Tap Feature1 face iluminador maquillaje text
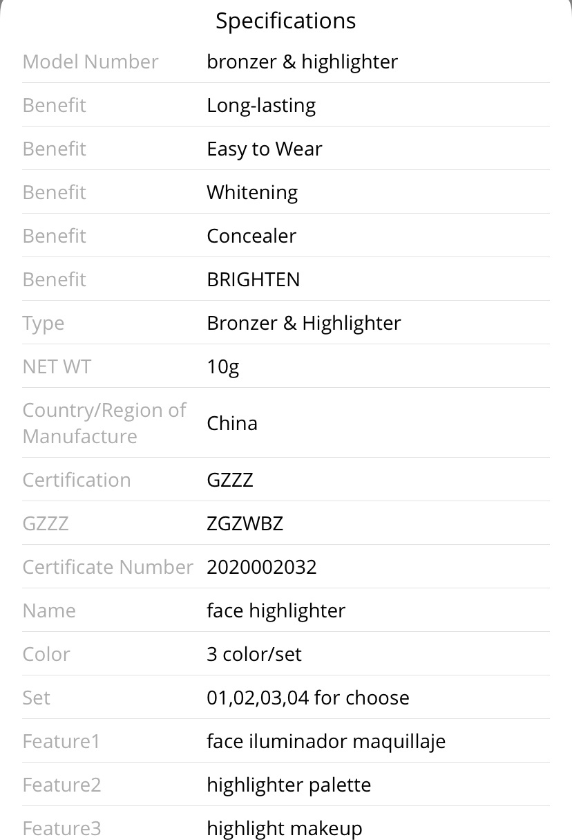Screen dimensions: 572x840 (x=326, y=741)
